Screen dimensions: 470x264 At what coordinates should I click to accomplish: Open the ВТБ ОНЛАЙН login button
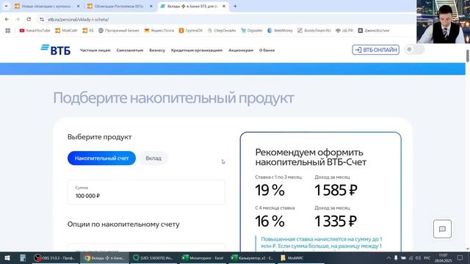375,50
